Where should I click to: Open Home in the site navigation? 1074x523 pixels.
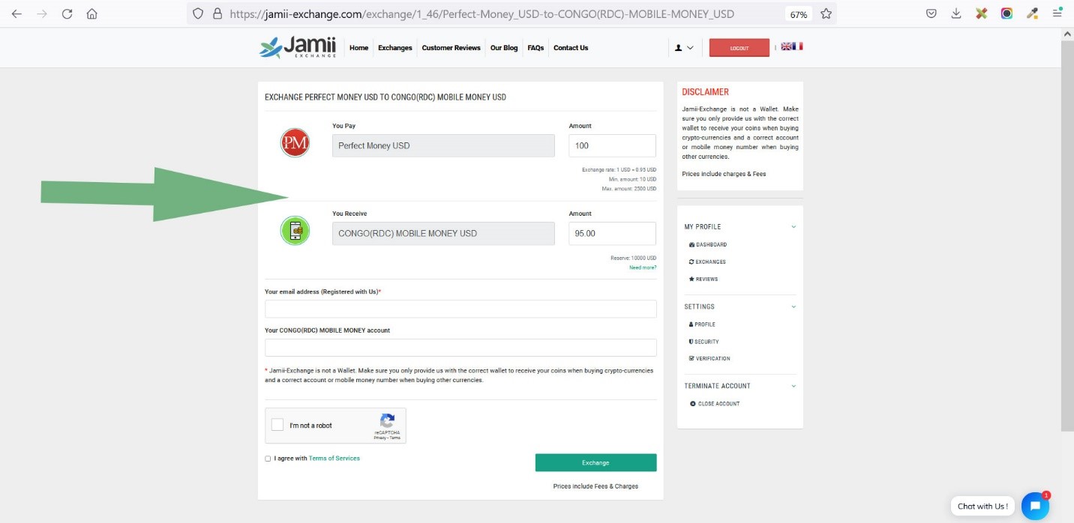359,48
